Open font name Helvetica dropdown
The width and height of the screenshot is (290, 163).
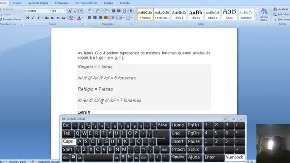point(50,11)
